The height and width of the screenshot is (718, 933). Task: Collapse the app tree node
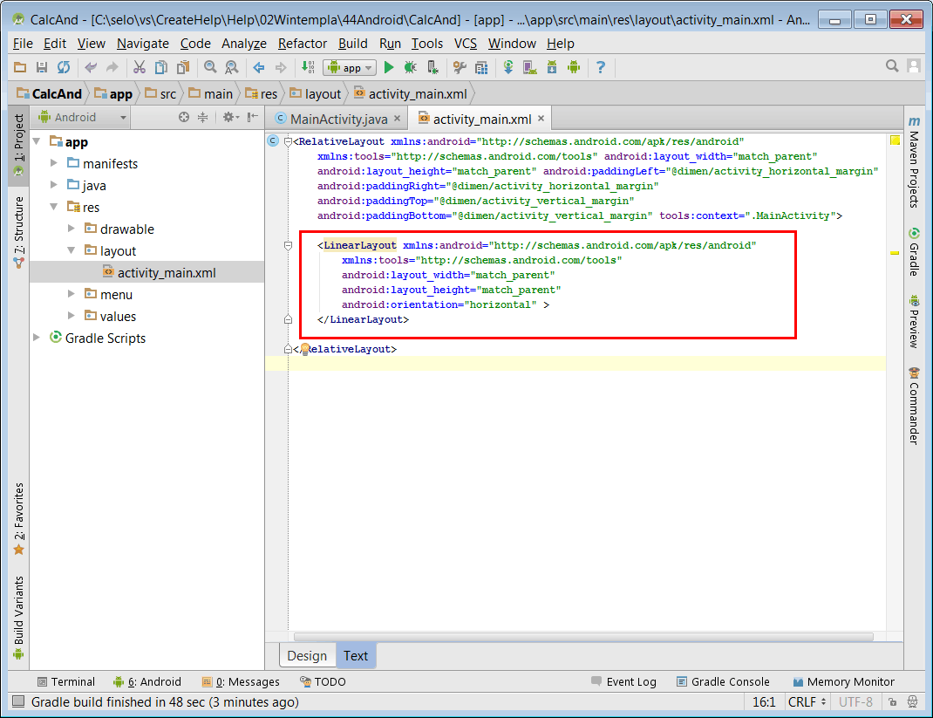pos(37,141)
